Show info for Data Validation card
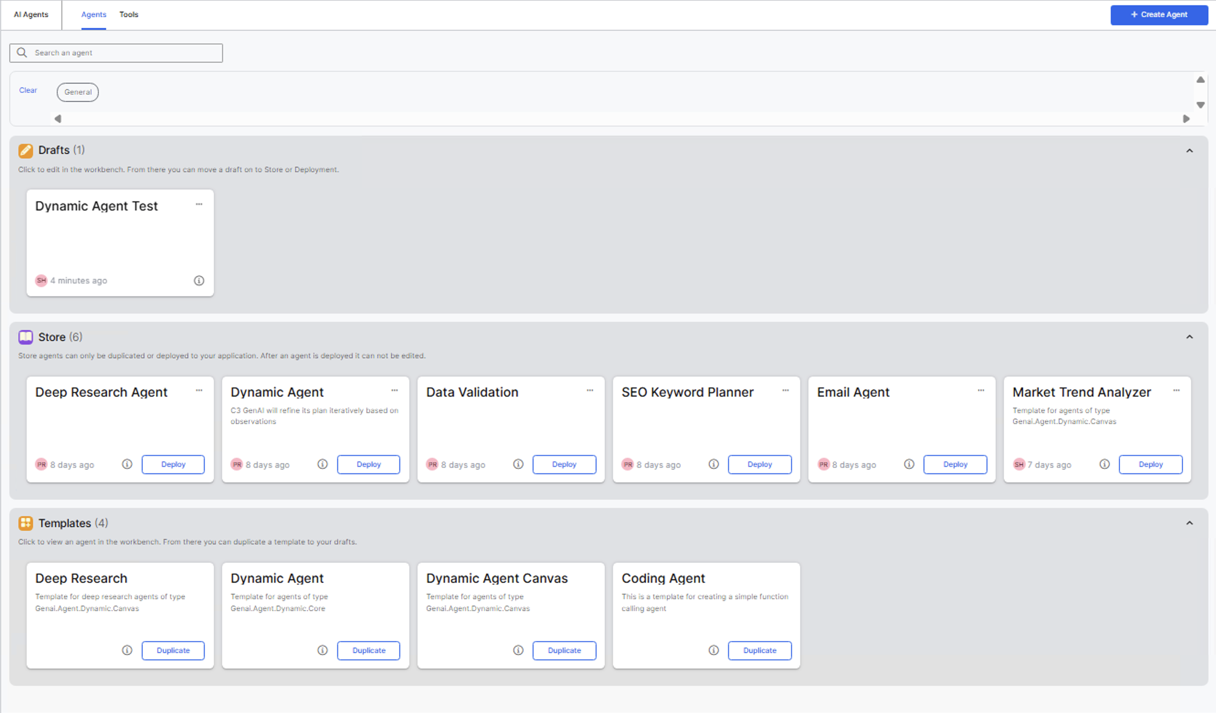 pyautogui.click(x=518, y=464)
